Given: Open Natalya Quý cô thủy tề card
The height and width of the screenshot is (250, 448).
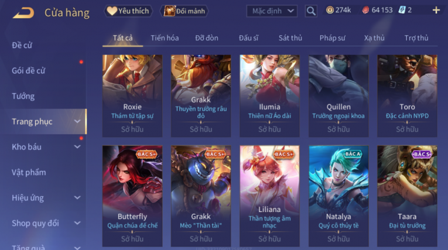Looking at the screenshot, I should pos(338,196).
